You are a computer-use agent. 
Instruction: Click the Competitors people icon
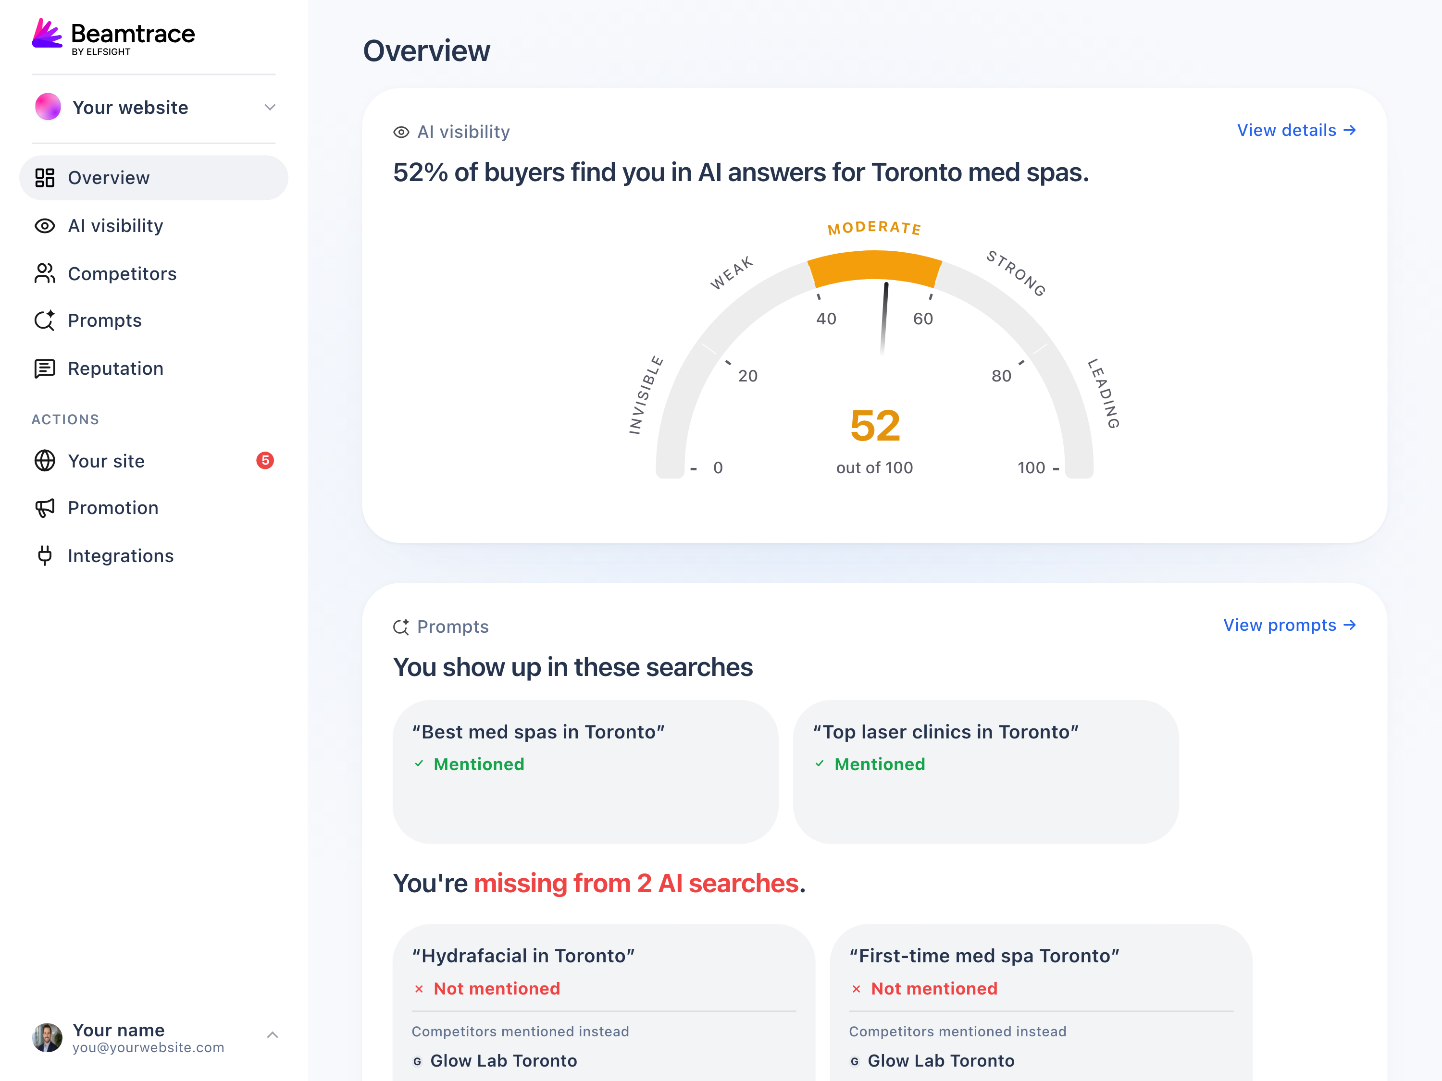click(44, 274)
